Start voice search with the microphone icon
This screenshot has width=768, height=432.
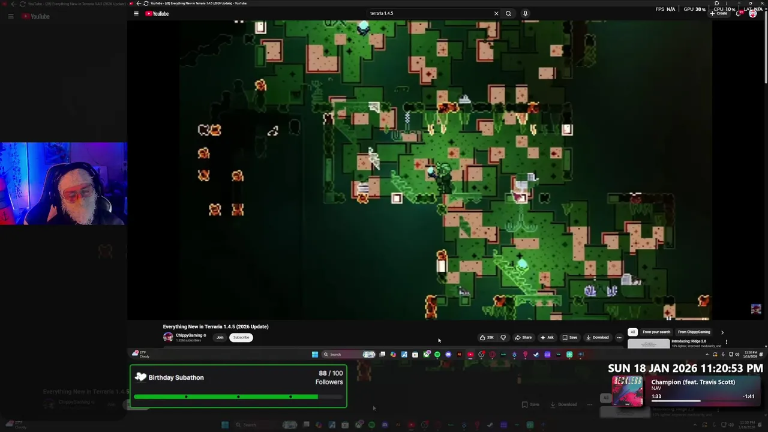[x=525, y=13]
